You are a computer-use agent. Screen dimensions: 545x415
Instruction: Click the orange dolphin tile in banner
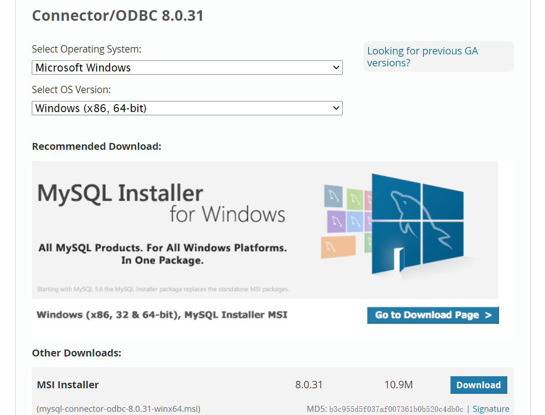pyautogui.click(x=338, y=247)
